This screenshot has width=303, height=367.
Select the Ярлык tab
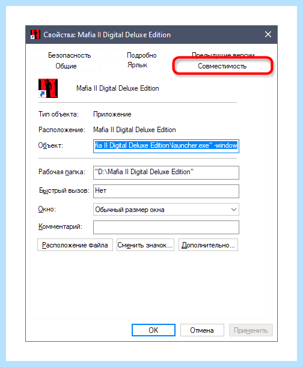pos(137,65)
